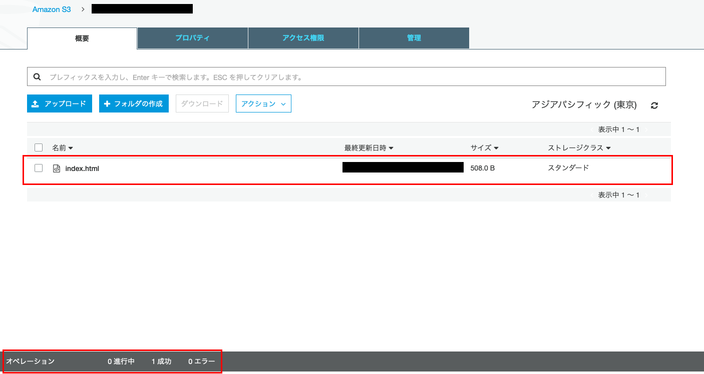Click the plus icon in フォルダの作成 button
Image resolution: width=704 pixels, height=374 pixels.
pyautogui.click(x=107, y=103)
